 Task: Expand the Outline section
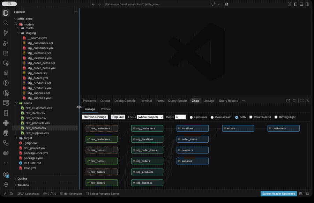(15, 179)
